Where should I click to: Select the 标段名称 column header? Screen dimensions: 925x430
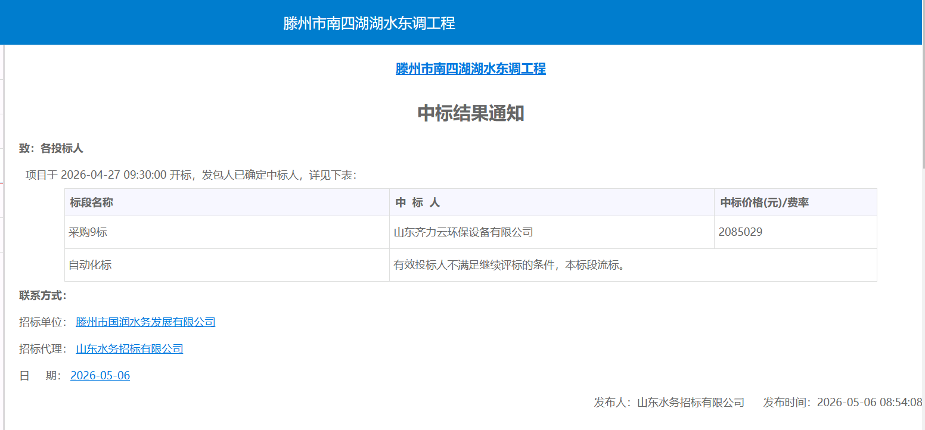tap(227, 202)
